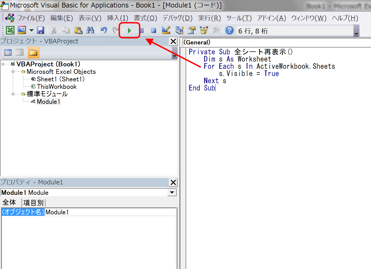
Task: Toggle Design Mode icon in toolbar
Action: [x=166, y=31]
